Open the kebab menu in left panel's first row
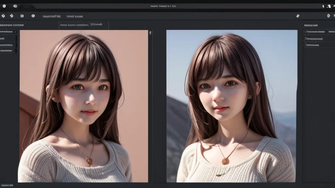Screen dimensions: 335x188 tap(15, 32)
